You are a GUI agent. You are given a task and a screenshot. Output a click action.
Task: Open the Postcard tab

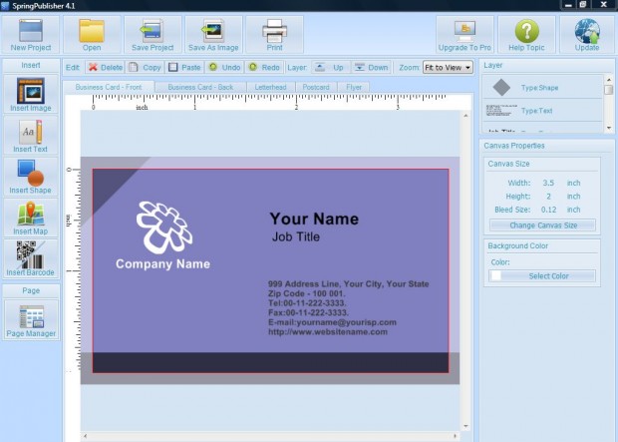pyautogui.click(x=316, y=87)
